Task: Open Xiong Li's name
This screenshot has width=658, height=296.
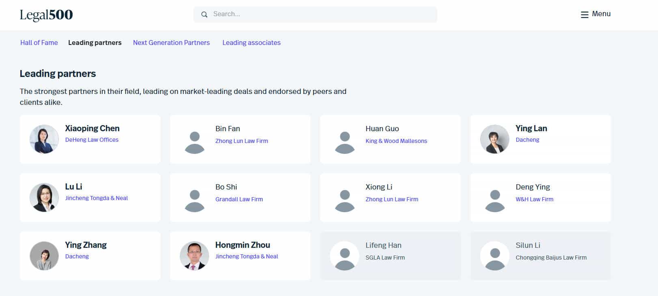Action: point(379,187)
